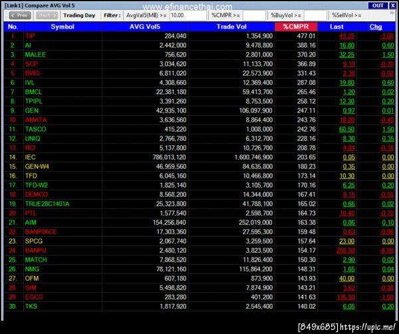The image size is (399, 334).
Task: Click Trade Vol value 106,097,900 for GEN
Action: pyautogui.click(x=256, y=110)
